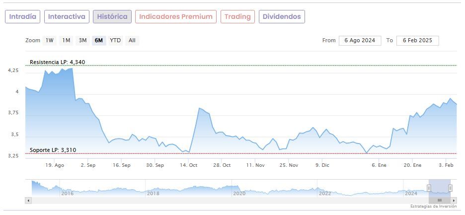465x215 pixels.
Task: Open the Estrategias de Inversión link
Action: [x=433, y=206]
